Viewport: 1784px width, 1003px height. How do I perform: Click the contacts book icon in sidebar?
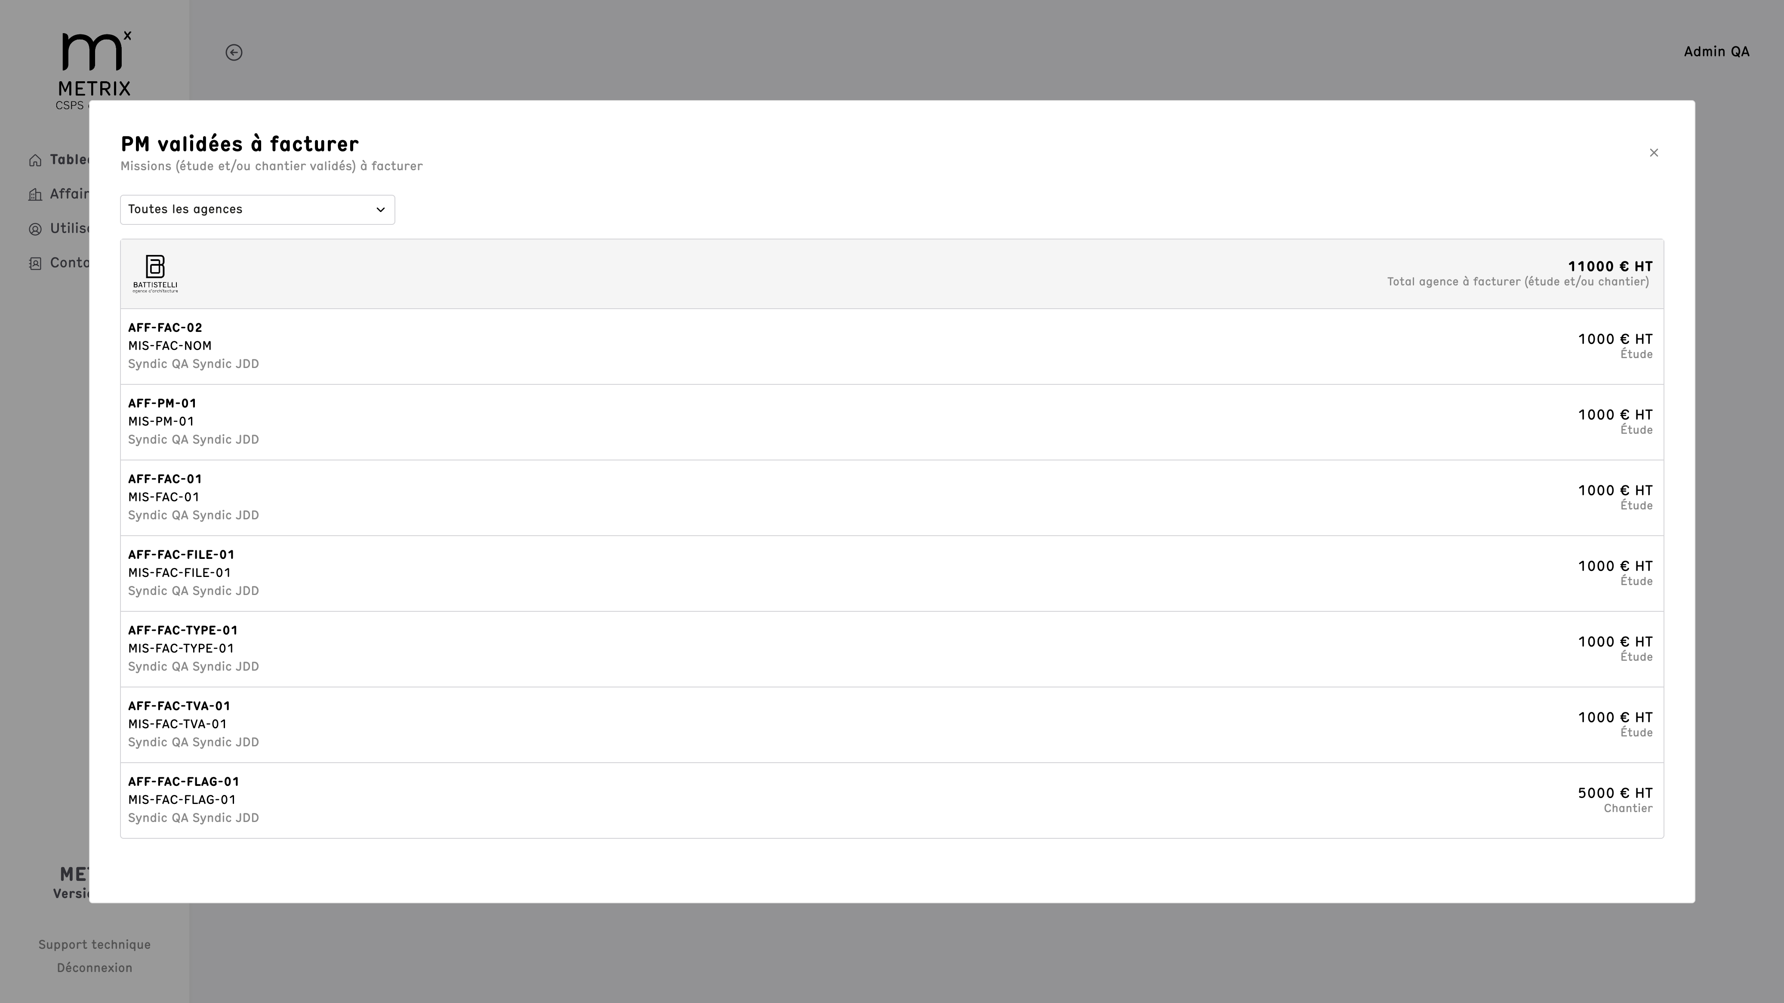(x=35, y=263)
